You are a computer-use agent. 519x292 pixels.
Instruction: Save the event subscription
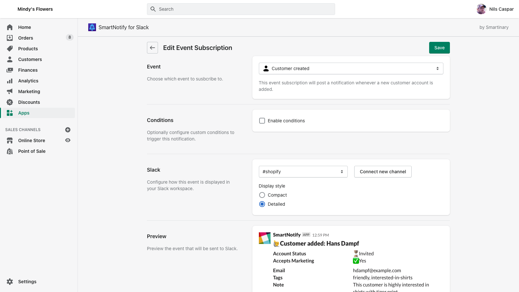(439, 48)
